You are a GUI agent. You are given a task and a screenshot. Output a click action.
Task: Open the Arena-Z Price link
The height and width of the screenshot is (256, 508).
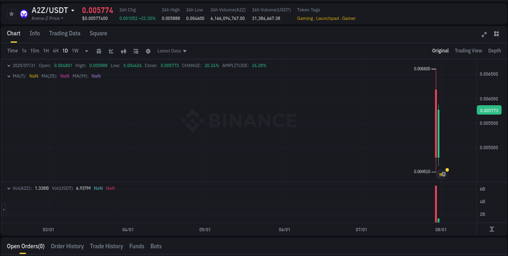(x=46, y=18)
